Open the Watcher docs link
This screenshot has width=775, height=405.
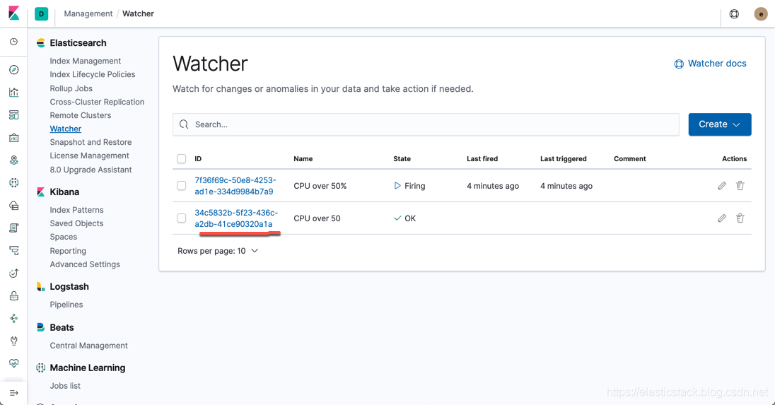[710, 64]
